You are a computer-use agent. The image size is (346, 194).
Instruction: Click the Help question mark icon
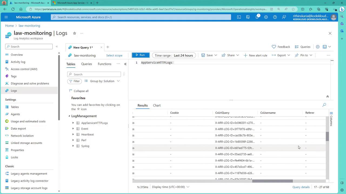click(x=275, y=17)
